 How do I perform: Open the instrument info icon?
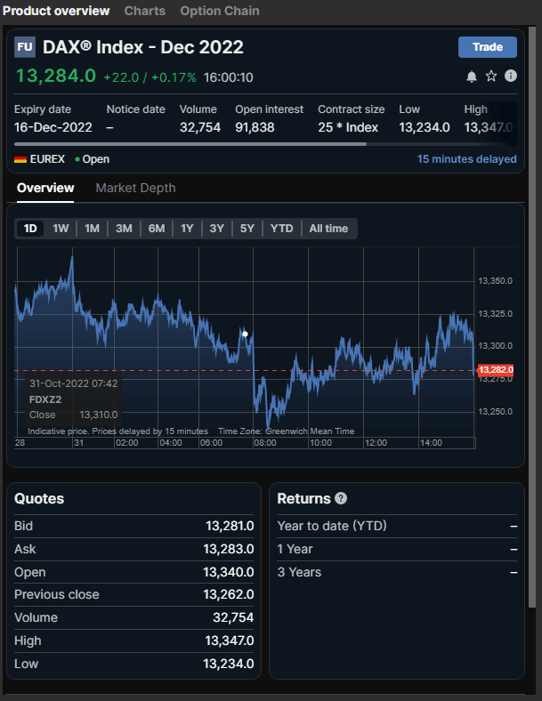(511, 77)
